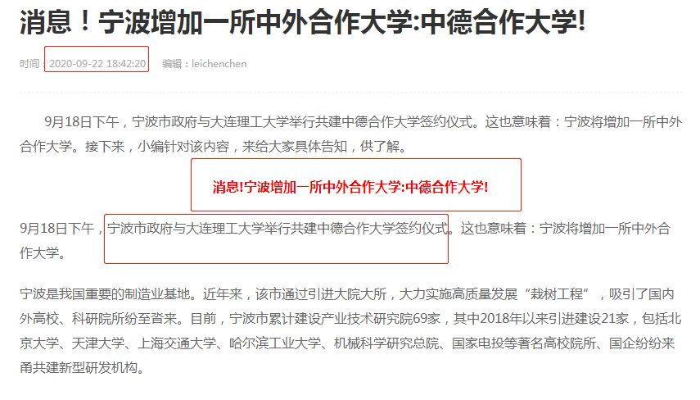Click the red bold subtitle 消息!宁波增加一所中外合作大学
Screen dimensions: 700x400
point(350,187)
